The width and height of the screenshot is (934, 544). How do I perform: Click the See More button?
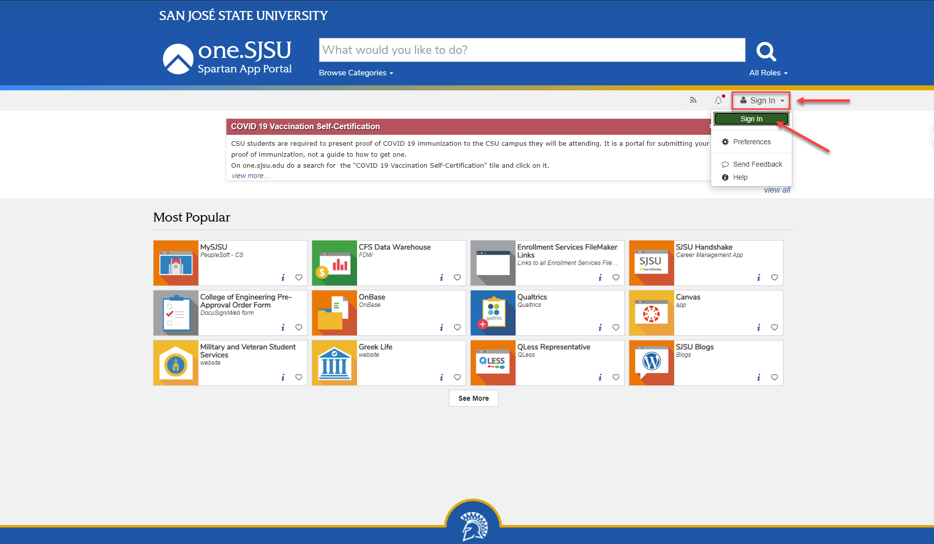click(473, 398)
